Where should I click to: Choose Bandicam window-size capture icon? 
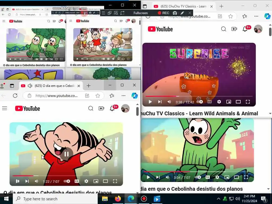coord(122,13)
